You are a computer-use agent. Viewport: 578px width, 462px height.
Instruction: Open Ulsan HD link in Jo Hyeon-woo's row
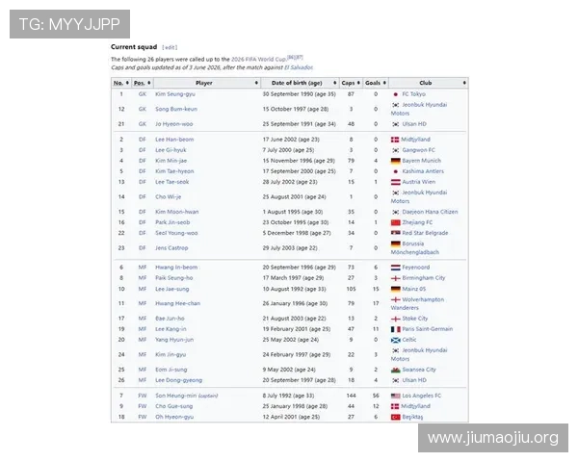tap(414, 124)
